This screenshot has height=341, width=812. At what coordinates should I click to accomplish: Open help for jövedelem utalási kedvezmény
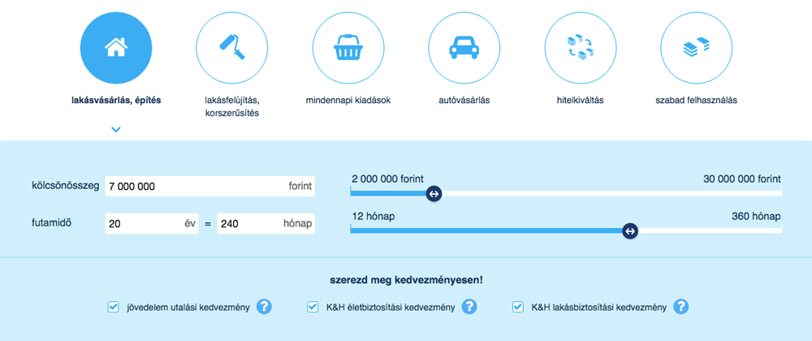pyautogui.click(x=264, y=307)
